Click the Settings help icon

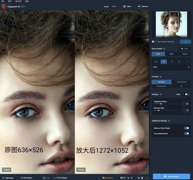pyautogui.click(x=160, y=94)
